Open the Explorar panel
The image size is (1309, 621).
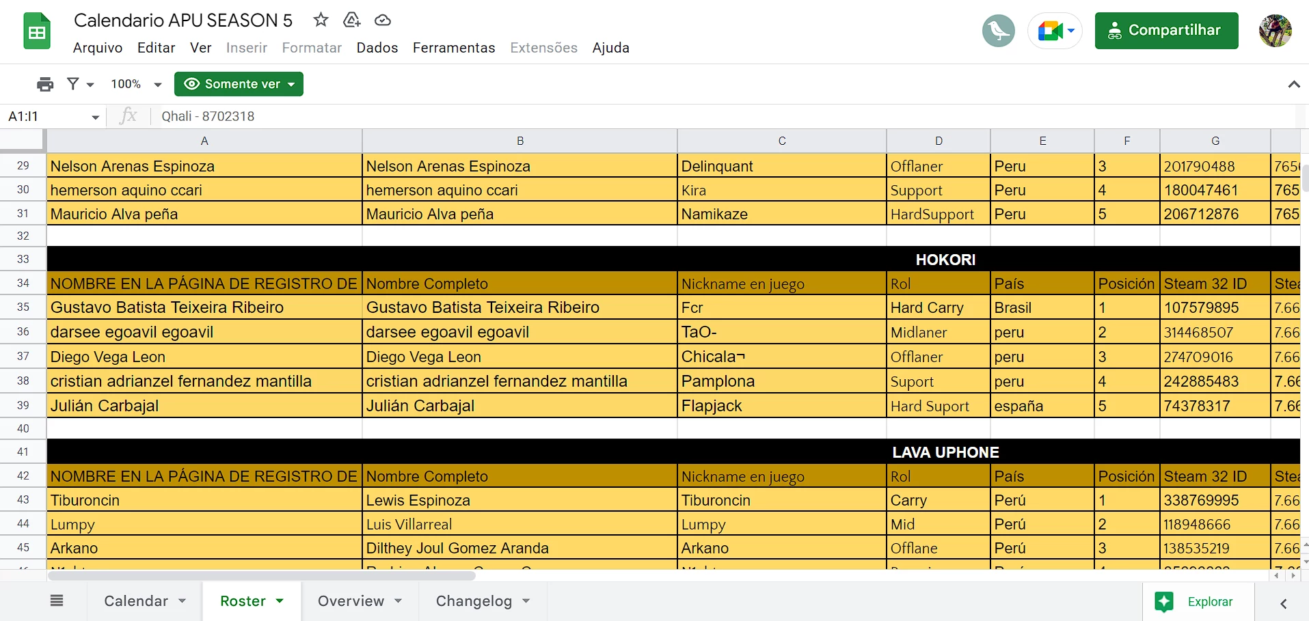[x=1198, y=601]
